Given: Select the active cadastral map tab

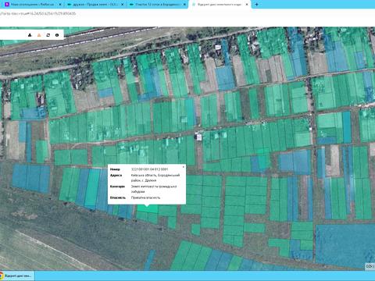Looking at the screenshot, I should click(220, 5).
